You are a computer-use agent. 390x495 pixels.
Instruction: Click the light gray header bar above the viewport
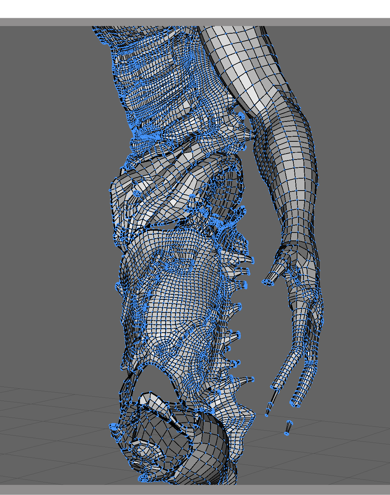[195, 22]
